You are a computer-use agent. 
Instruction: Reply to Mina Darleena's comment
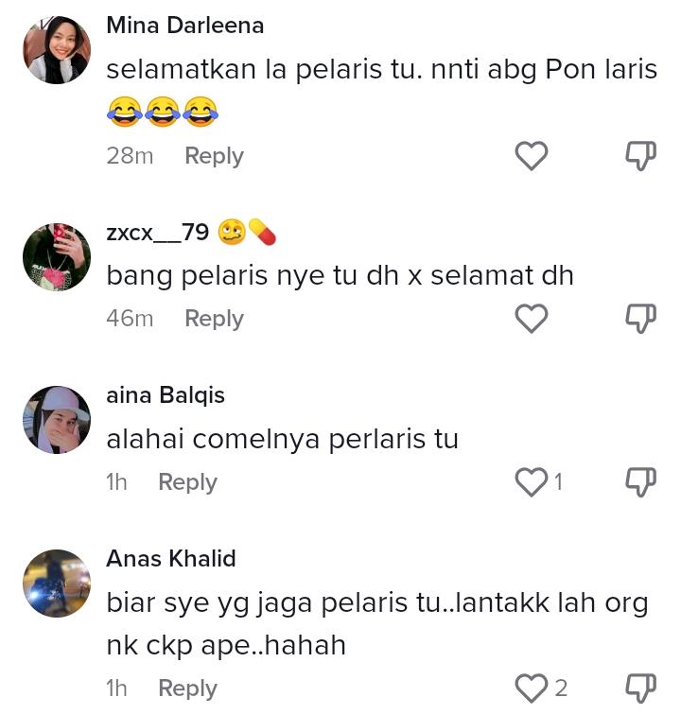(214, 156)
